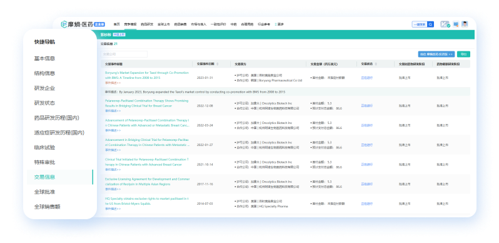Click the 交易公司 search input field
Viewport: 499px width, 243px height.
[124, 54]
